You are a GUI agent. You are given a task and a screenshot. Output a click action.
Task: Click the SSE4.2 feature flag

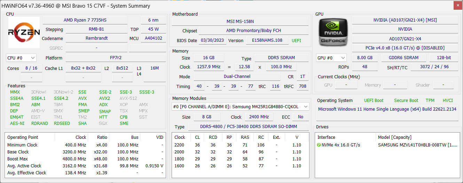61,98
